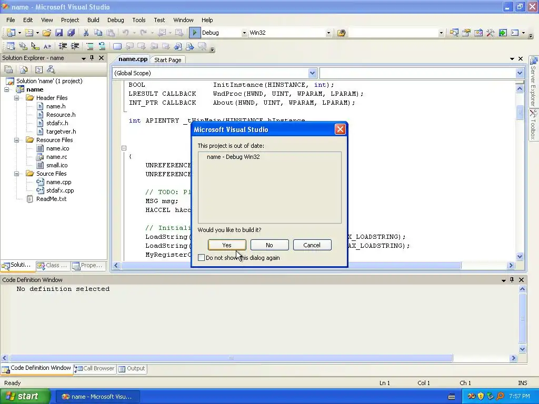Open the Debug menu
539x404 pixels.
[x=115, y=20]
